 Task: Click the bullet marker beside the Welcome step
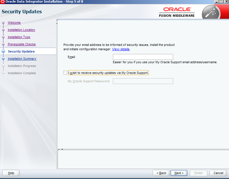click(x=3, y=23)
